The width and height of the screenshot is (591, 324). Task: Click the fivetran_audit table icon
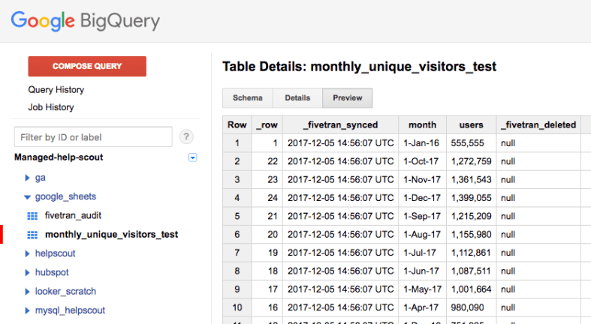[32, 216]
